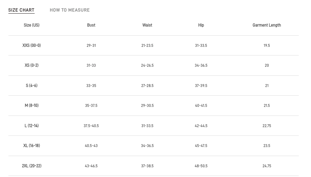Image resolution: width=311 pixels, height=177 pixels.
Task: Click the XXS (00-0) size row label
Action: point(31,45)
